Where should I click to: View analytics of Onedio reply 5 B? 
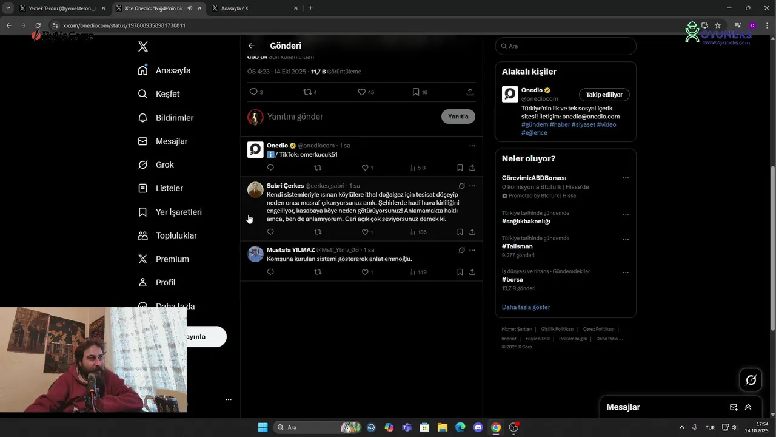417,168
